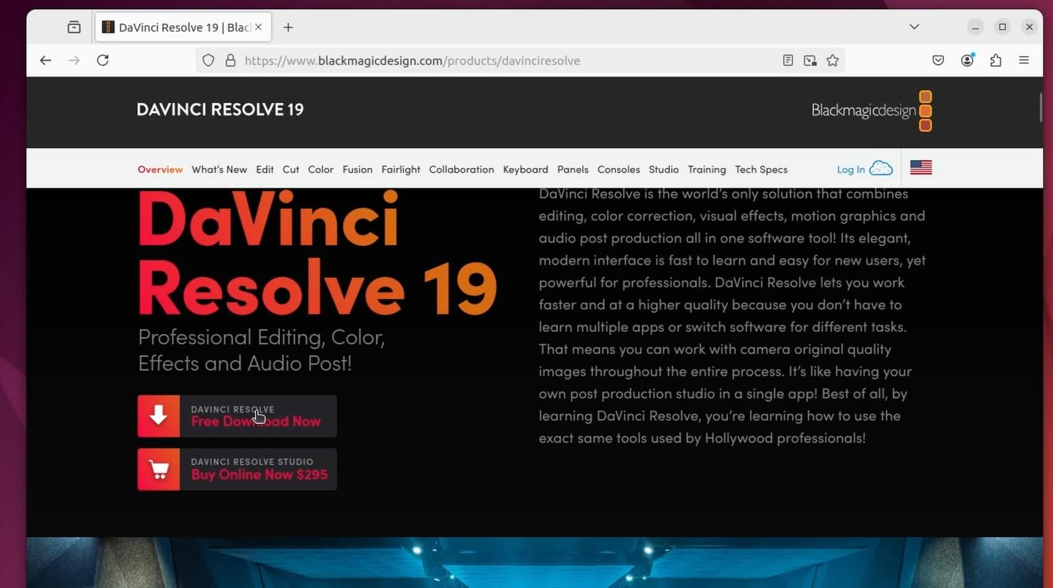Click the red download arrow icon
1053x588 pixels.
158,416
